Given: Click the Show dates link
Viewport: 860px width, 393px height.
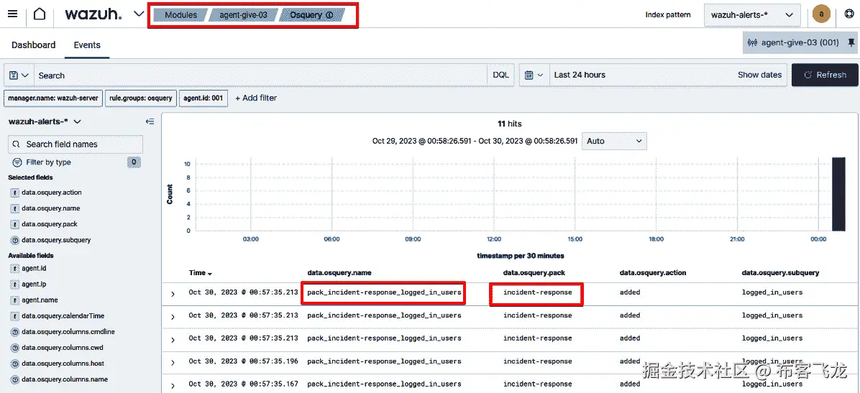Looking at the screenshot, I should tap(759, 75).
